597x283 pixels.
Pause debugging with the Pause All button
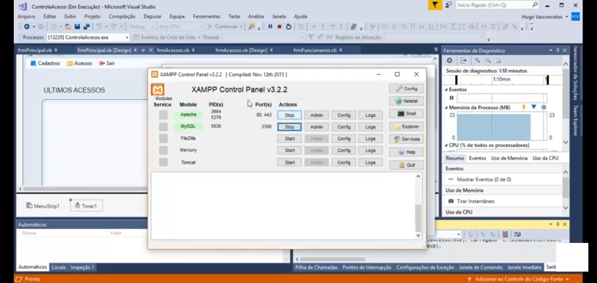270,27
